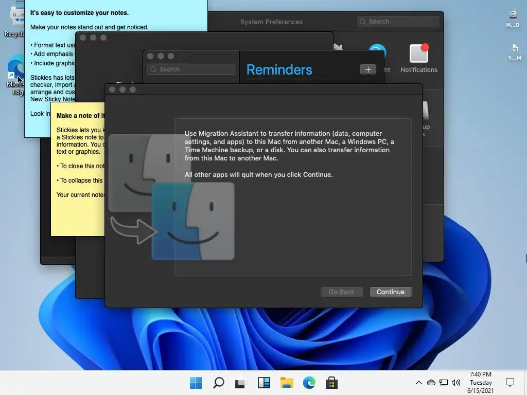Launch Microsoft Edge from taskbar
The image size is (527, 395).
tap(309, 383)
